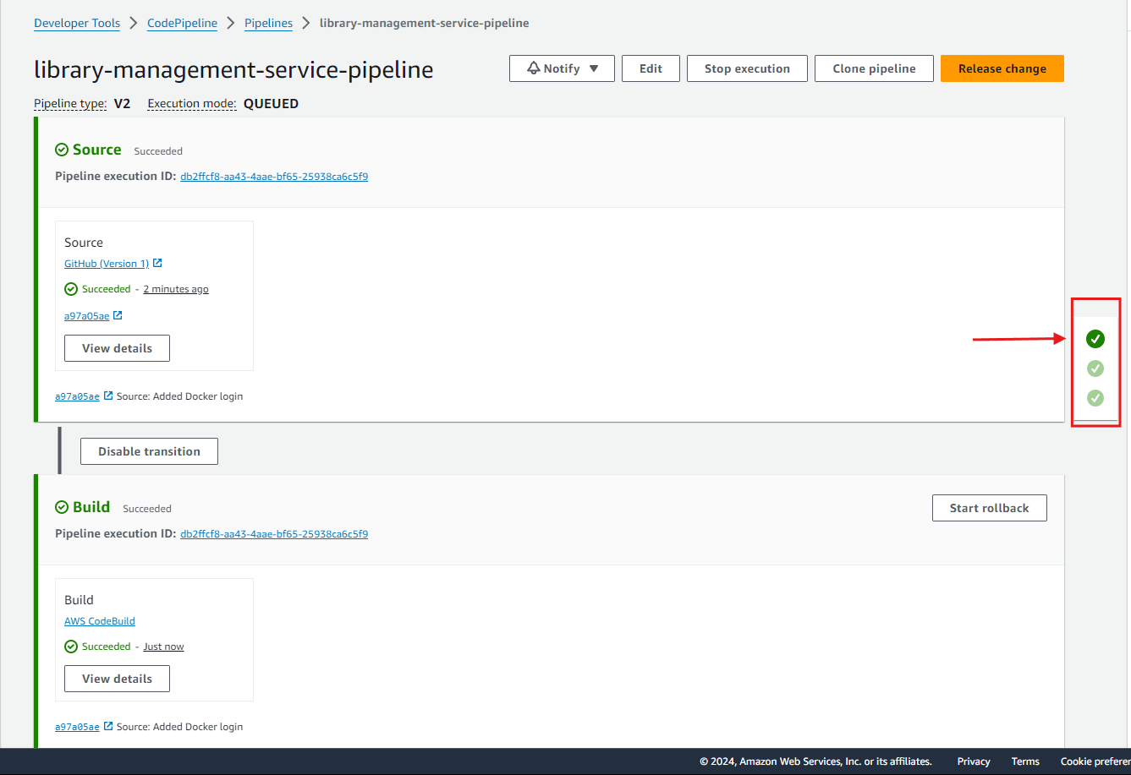This screenshot has width=1131, height=775.
Task: Click the Source stage heading
Action: click(97, 150)
